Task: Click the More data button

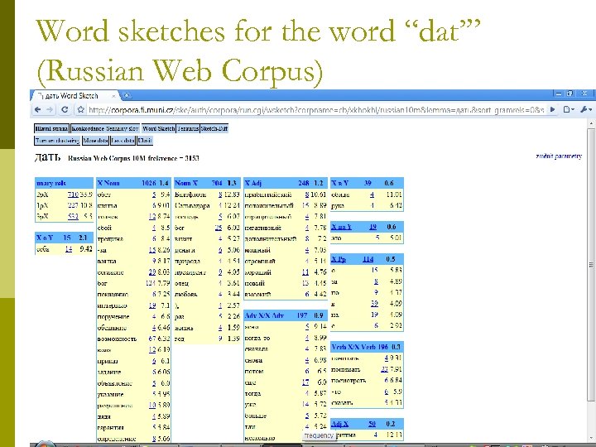Action: click(x=96, y=141)
